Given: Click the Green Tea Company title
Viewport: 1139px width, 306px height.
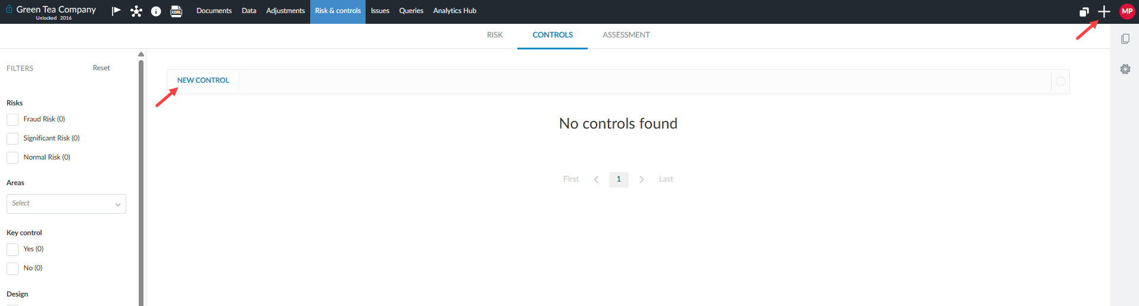Looking at the screenshot, I should [56, 9].
